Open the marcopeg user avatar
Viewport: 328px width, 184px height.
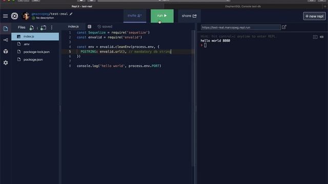(26, 16)
